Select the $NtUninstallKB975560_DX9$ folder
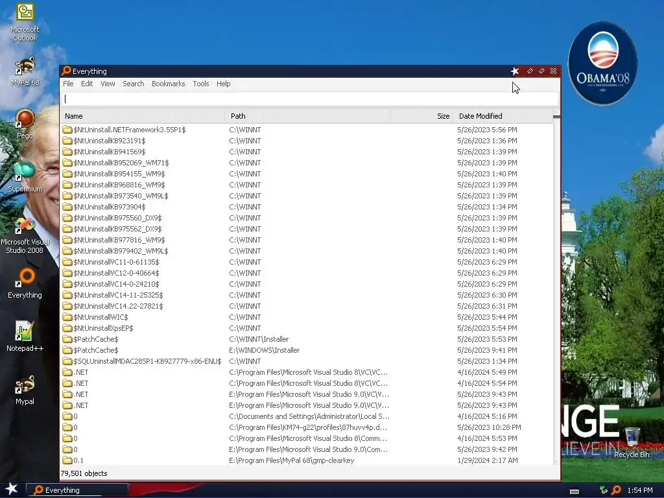This screenshot has width=664, height=498. click(x=306, y=218)
